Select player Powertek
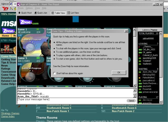The width and height of the screenshot is (168, 122). (x=147, y=89)
